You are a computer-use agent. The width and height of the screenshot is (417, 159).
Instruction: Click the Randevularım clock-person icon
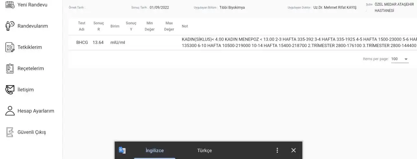[10, 26]
